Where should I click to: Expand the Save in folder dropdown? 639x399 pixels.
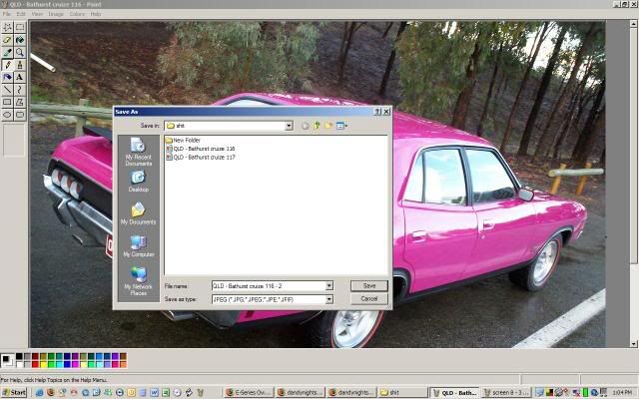(x=289, y=126)
